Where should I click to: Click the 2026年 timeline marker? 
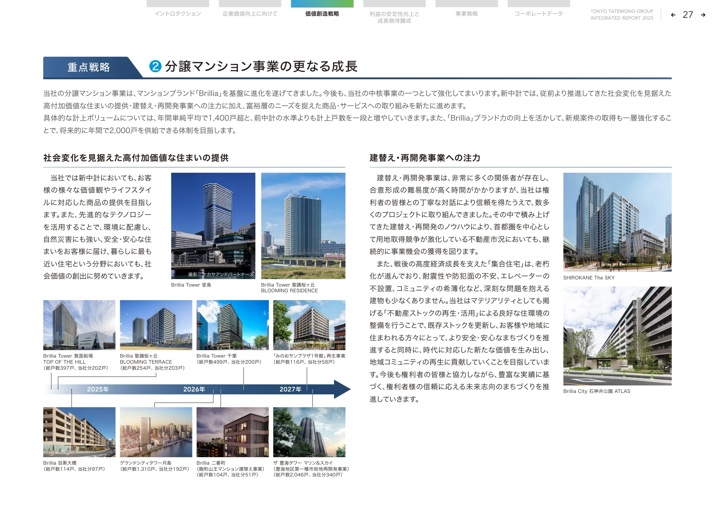click(x=194, y=389)
